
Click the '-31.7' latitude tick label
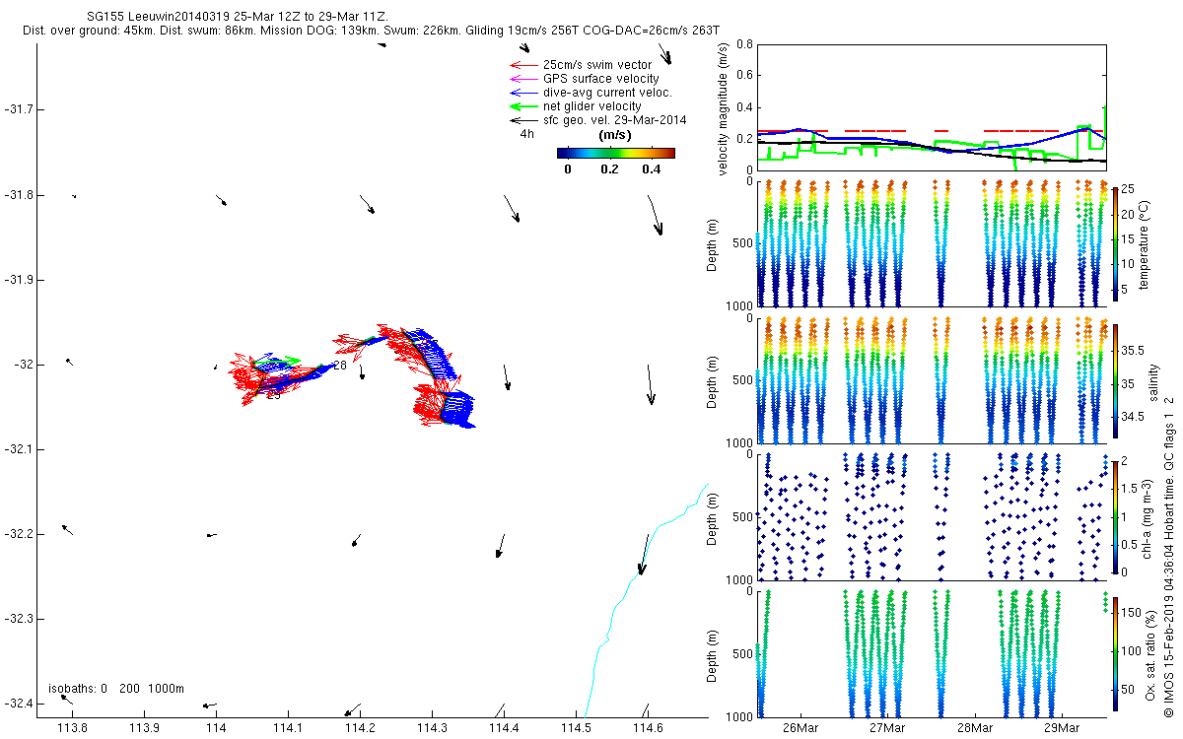(x=19, y=109)
